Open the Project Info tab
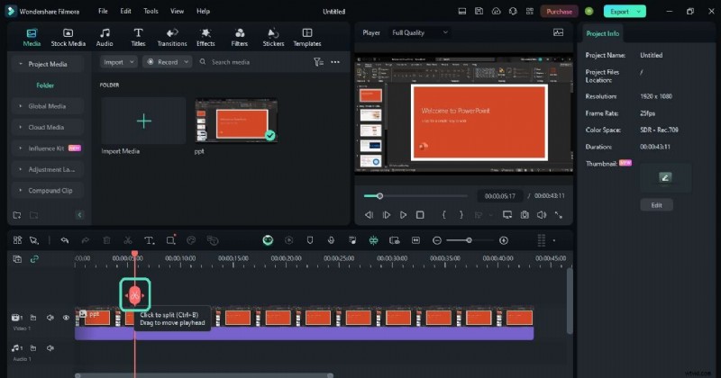This screenshot has width=721, height=378. 602,33
